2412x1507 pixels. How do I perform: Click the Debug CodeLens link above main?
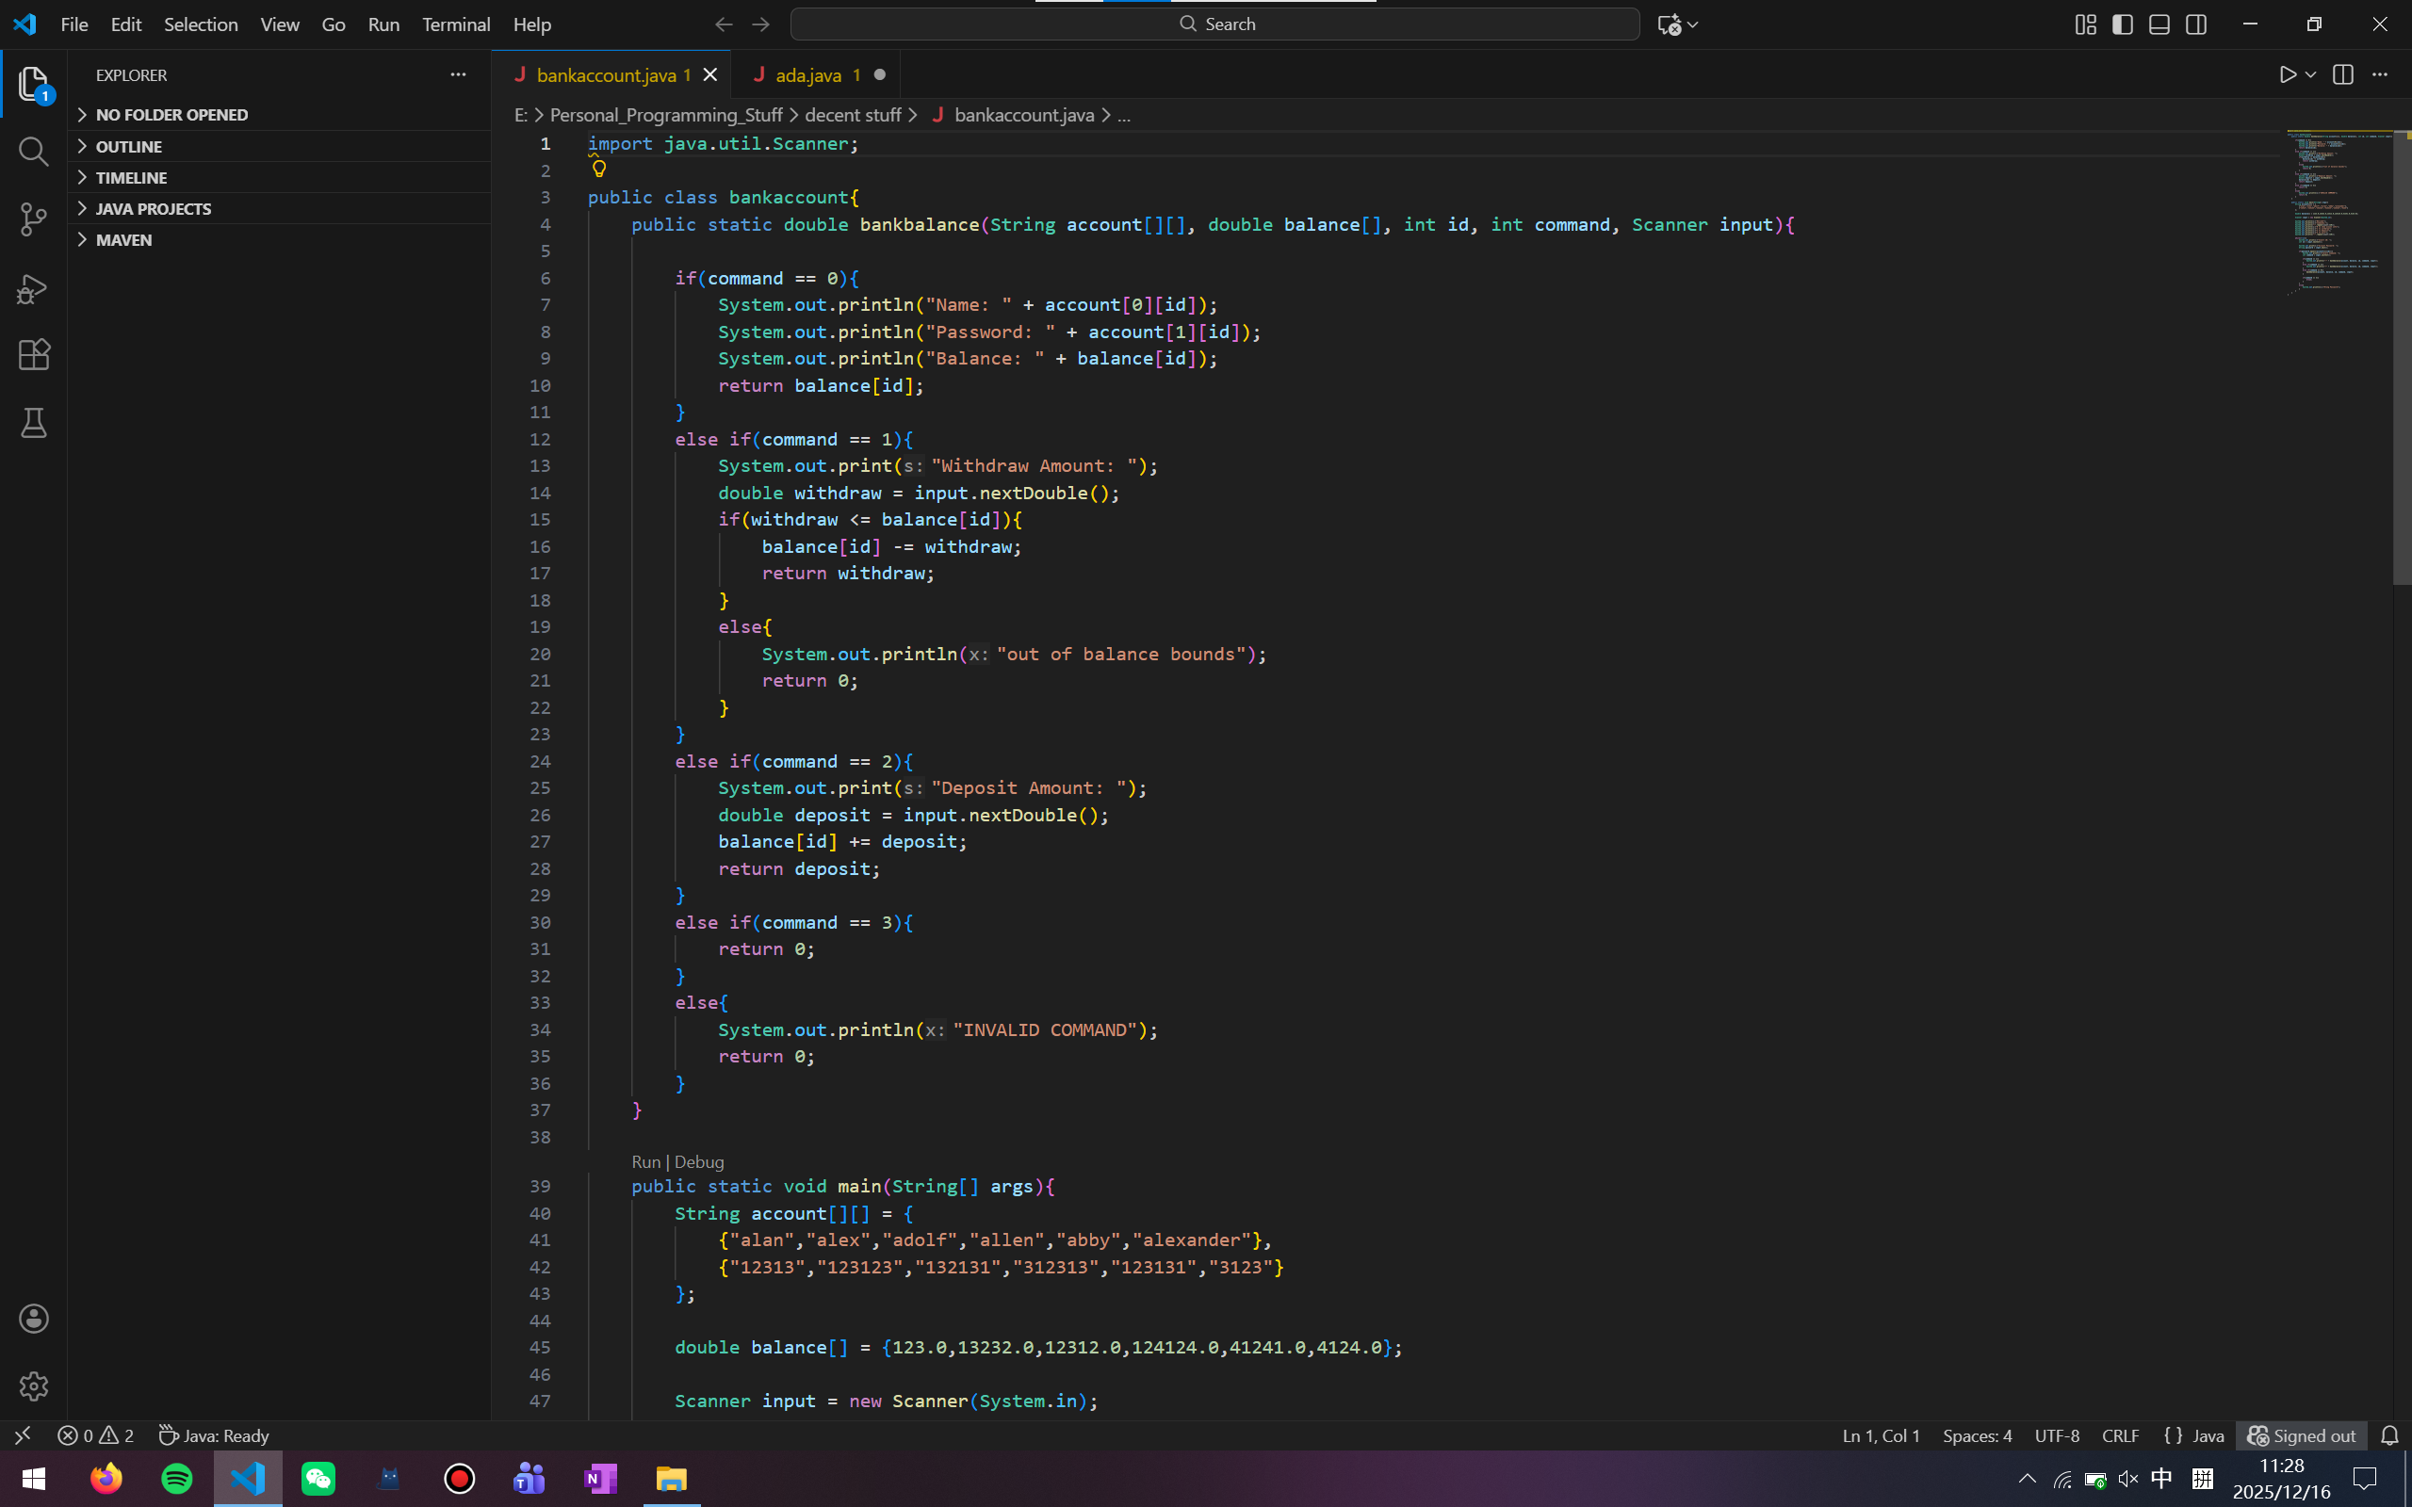699,1161
